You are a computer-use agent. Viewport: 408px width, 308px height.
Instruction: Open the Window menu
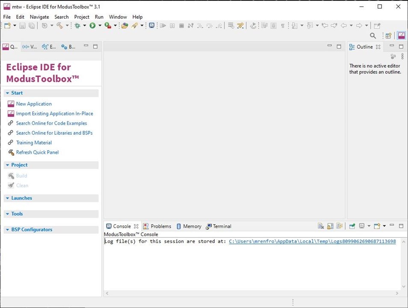118,17
